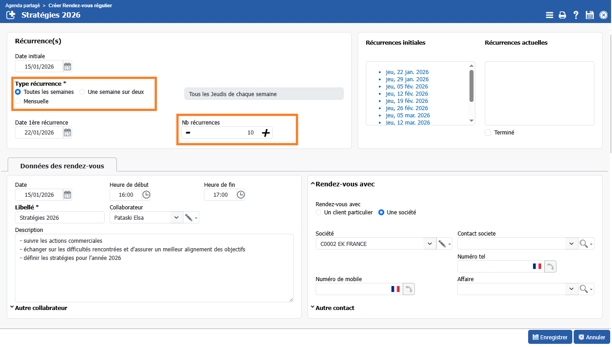
Task: Click search magnifier next to Contact societe
Action: 584,244
